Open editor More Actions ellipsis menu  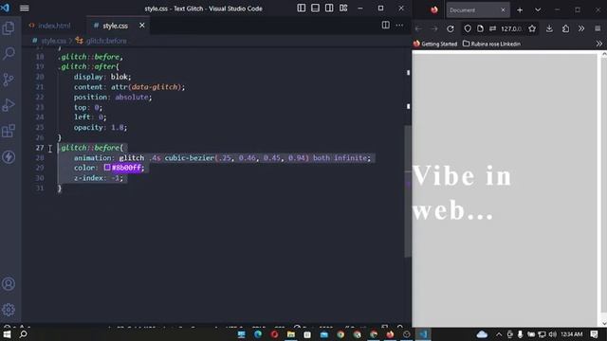coord(399,26)
